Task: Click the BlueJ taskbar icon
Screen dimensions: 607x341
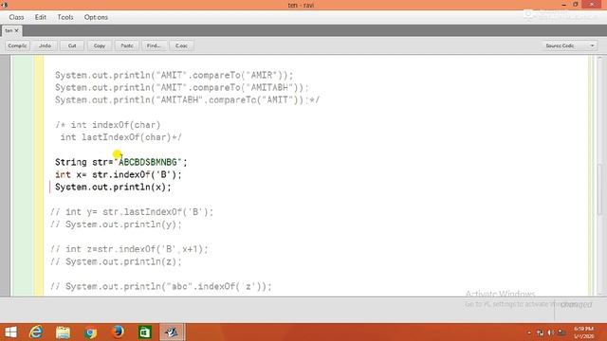Action: click(x=172, y=332)
